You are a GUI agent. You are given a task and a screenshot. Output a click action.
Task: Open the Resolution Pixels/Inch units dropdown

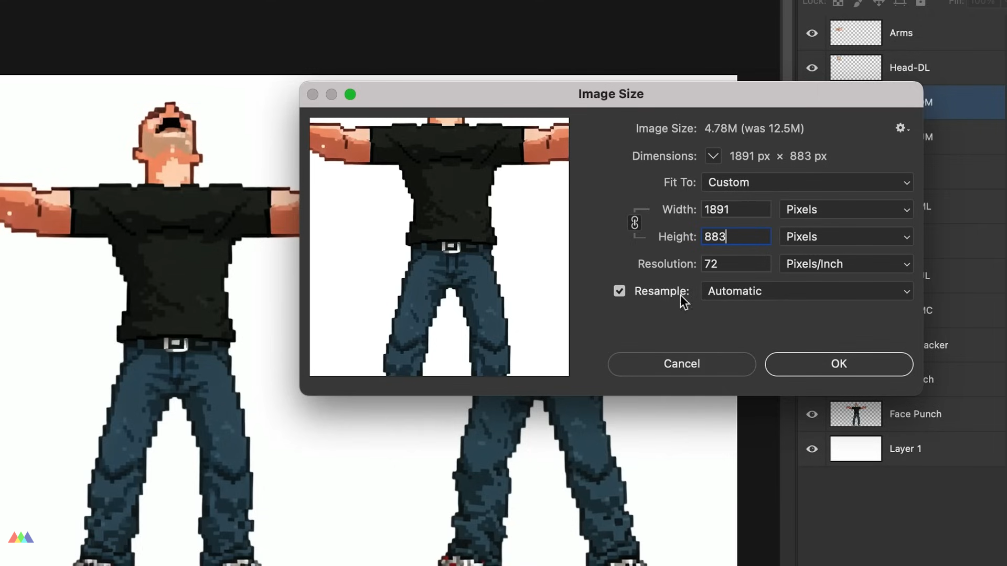coord(846,264)
